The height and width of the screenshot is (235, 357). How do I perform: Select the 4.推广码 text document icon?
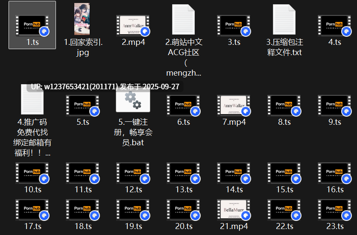pyautogui.click(x=32, y=100)
